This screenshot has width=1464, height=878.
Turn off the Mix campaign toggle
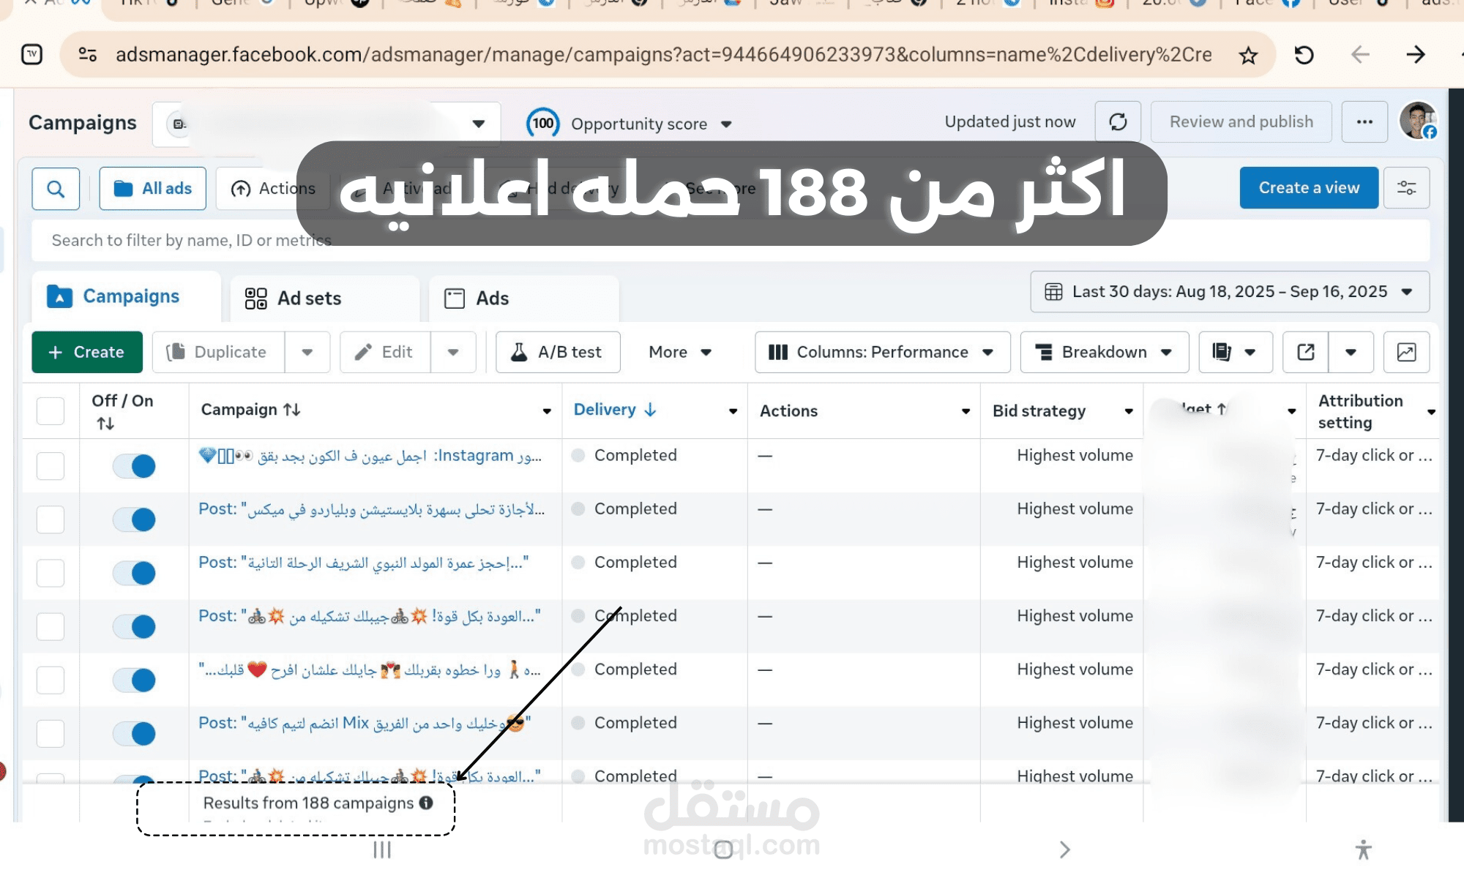(x=134, y=733)
